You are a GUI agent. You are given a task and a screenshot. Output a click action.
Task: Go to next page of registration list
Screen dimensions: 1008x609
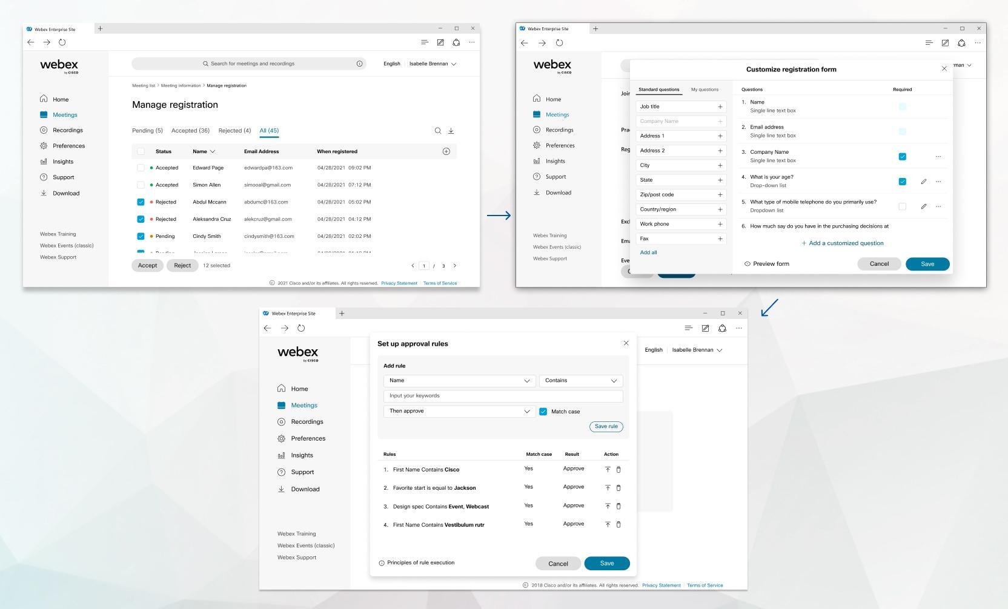pos(455,266)
